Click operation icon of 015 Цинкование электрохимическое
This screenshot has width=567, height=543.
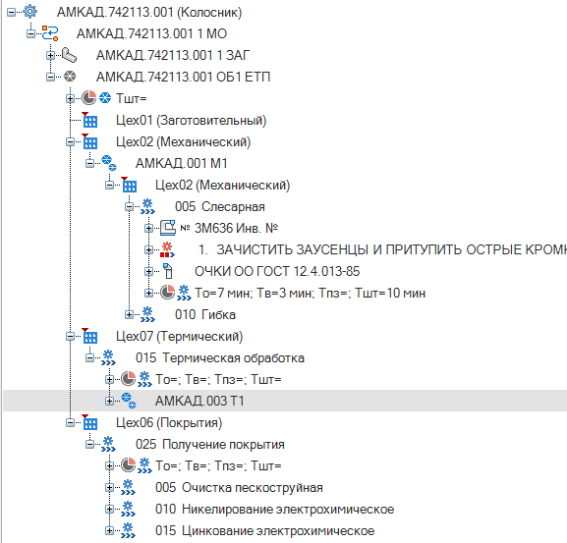click(128, 530)
